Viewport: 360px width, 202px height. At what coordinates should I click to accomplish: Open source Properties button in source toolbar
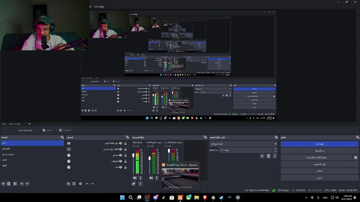[x=48, y=130]
